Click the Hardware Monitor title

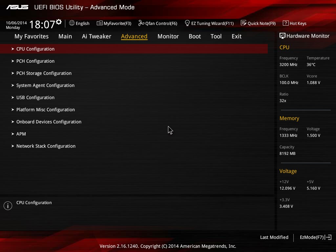[308, 36]
